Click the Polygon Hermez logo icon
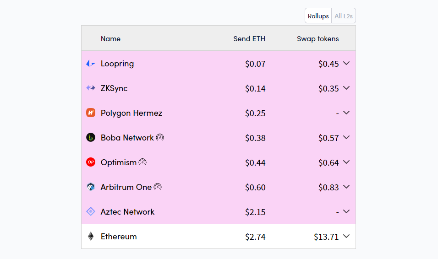The height and width of the screenshot is (259, 438). click(x=91, y=113)
